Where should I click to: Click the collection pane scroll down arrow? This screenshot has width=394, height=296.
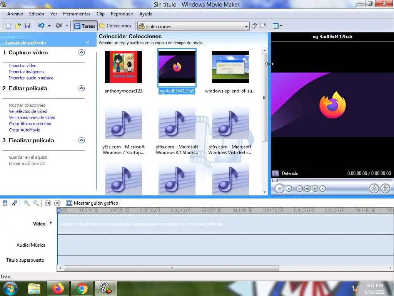pyautogui.click(x=265, y=192)
